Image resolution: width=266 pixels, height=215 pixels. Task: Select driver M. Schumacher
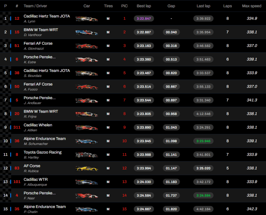36,144
